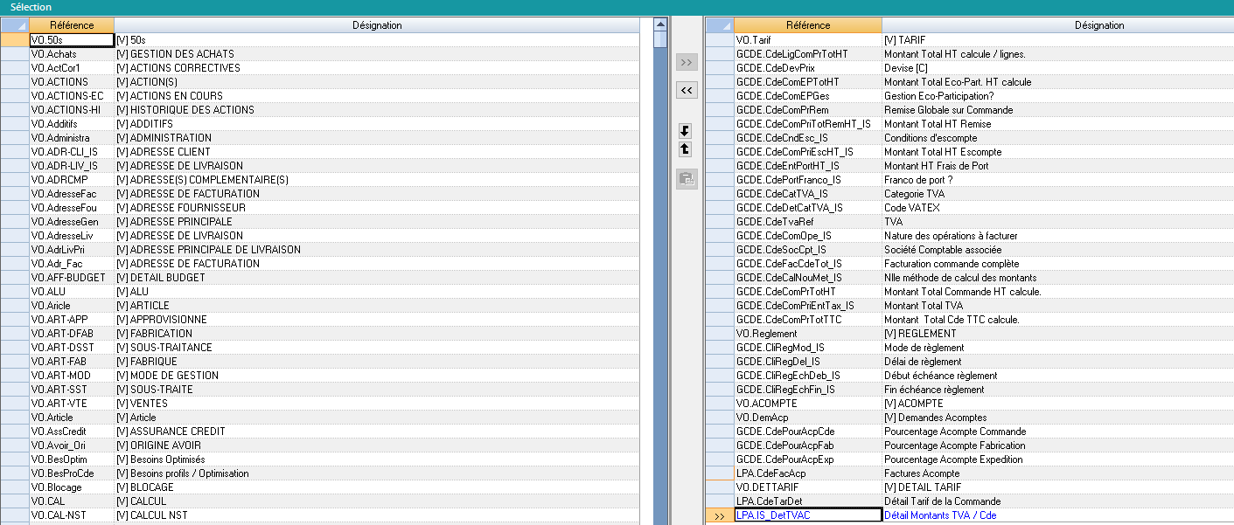Click left list Désignation column header
The height and width of the screenshot is (525, 1234).
pyautogui.click(x=377, y=25)
